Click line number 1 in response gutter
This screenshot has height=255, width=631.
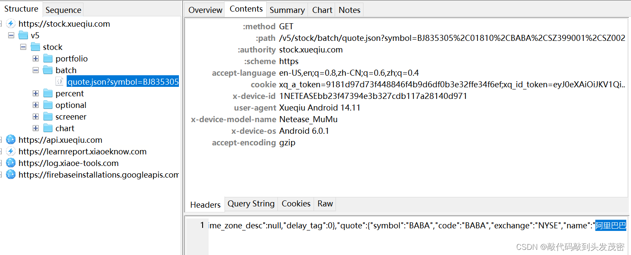pyautogui.click(x=202, y=225)
